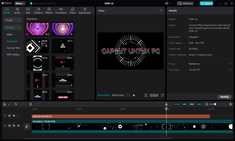Toggle auto snapping on timeline
The height and width of the screenshot is (141, 235).
(x=184, y=104)
